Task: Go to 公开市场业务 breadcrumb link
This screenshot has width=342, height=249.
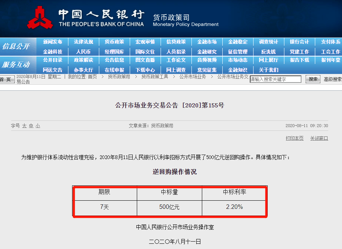Action: (193, 77)
